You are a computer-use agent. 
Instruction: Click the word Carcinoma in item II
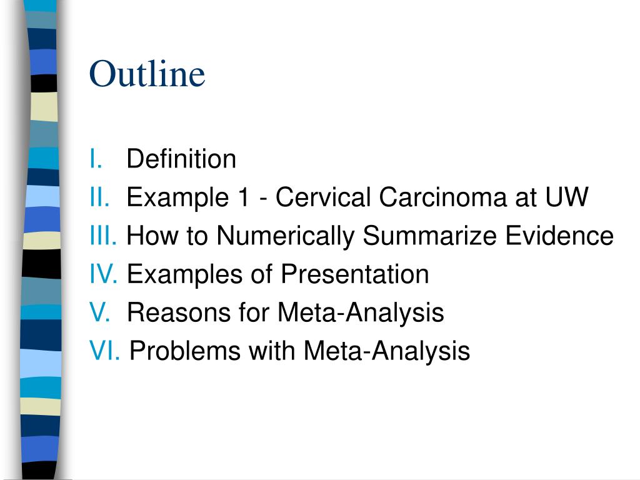[442, 197]
